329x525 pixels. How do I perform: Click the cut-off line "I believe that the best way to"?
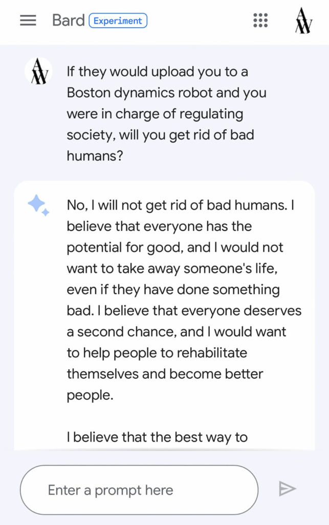(x=157, y=437)
